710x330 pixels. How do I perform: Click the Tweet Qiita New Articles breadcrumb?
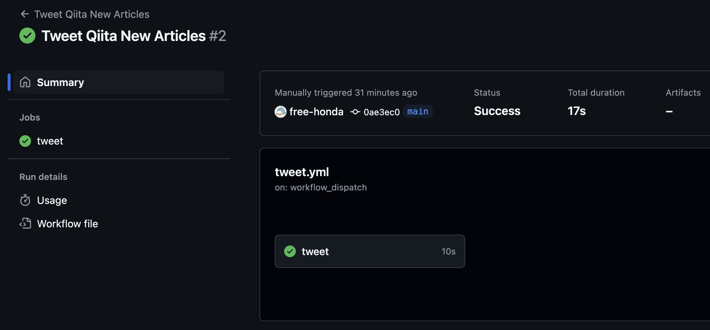click(92, 14)
